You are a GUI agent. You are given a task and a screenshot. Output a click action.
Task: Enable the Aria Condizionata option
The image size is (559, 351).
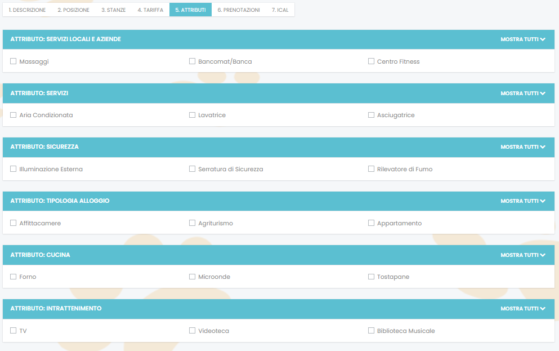pos(14,115)
